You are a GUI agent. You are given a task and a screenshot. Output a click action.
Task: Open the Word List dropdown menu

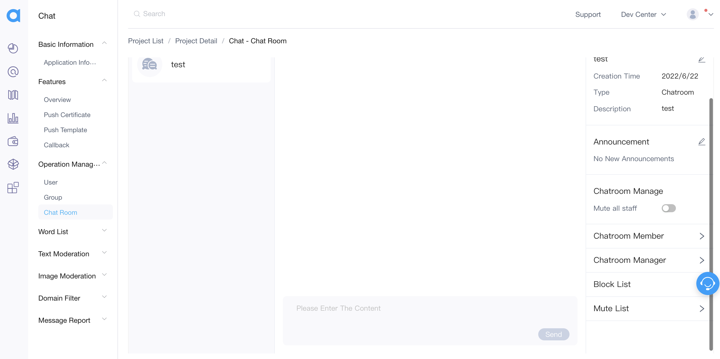71,231
